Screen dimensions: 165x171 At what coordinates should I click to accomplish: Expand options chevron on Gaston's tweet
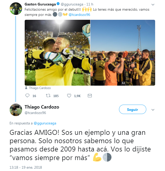tap(153, 5)
